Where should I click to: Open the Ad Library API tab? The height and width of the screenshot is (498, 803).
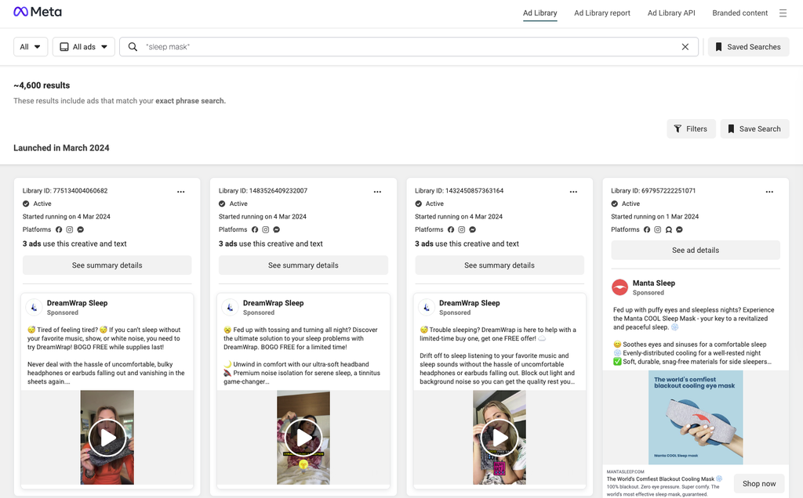click(x=671, y=13)
